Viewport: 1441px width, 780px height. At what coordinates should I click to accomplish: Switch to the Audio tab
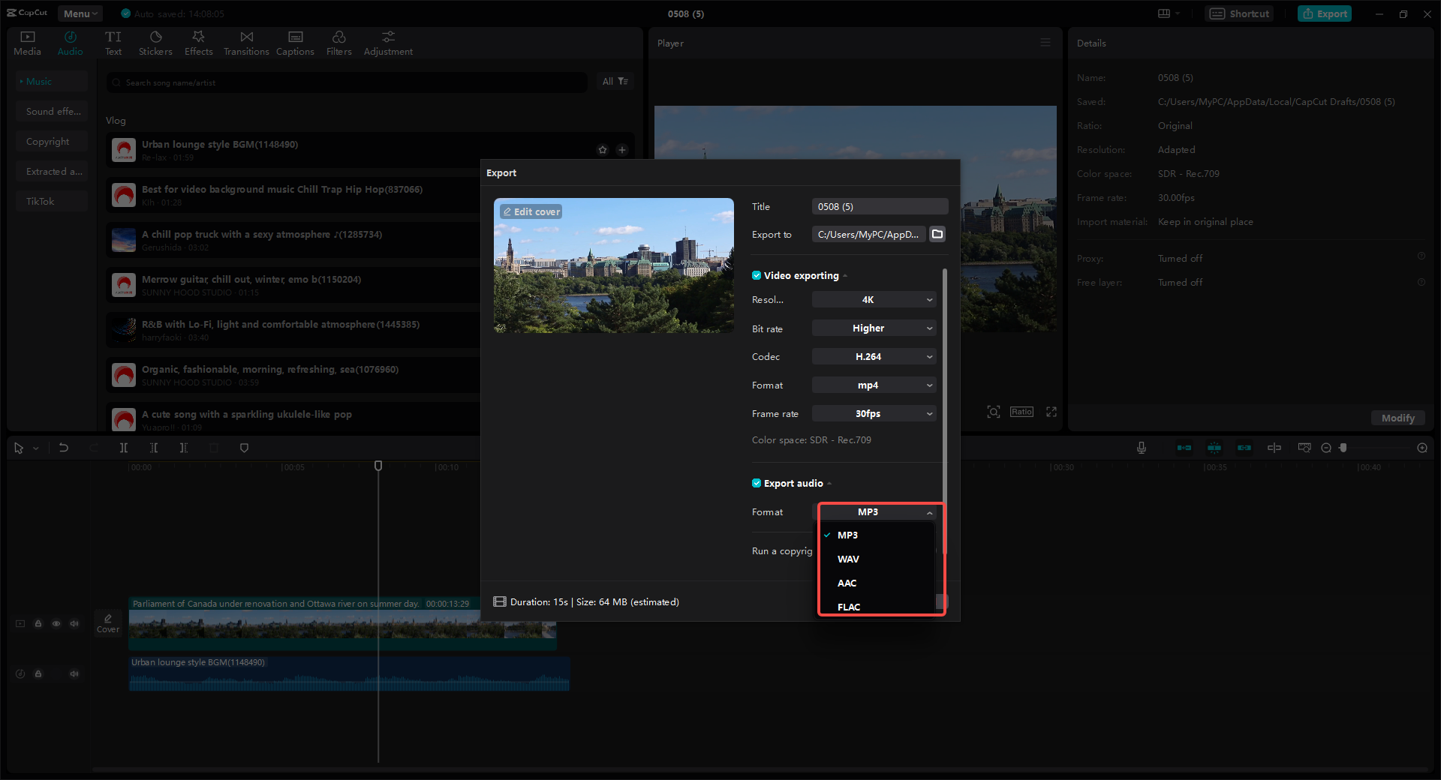[70, 42]
